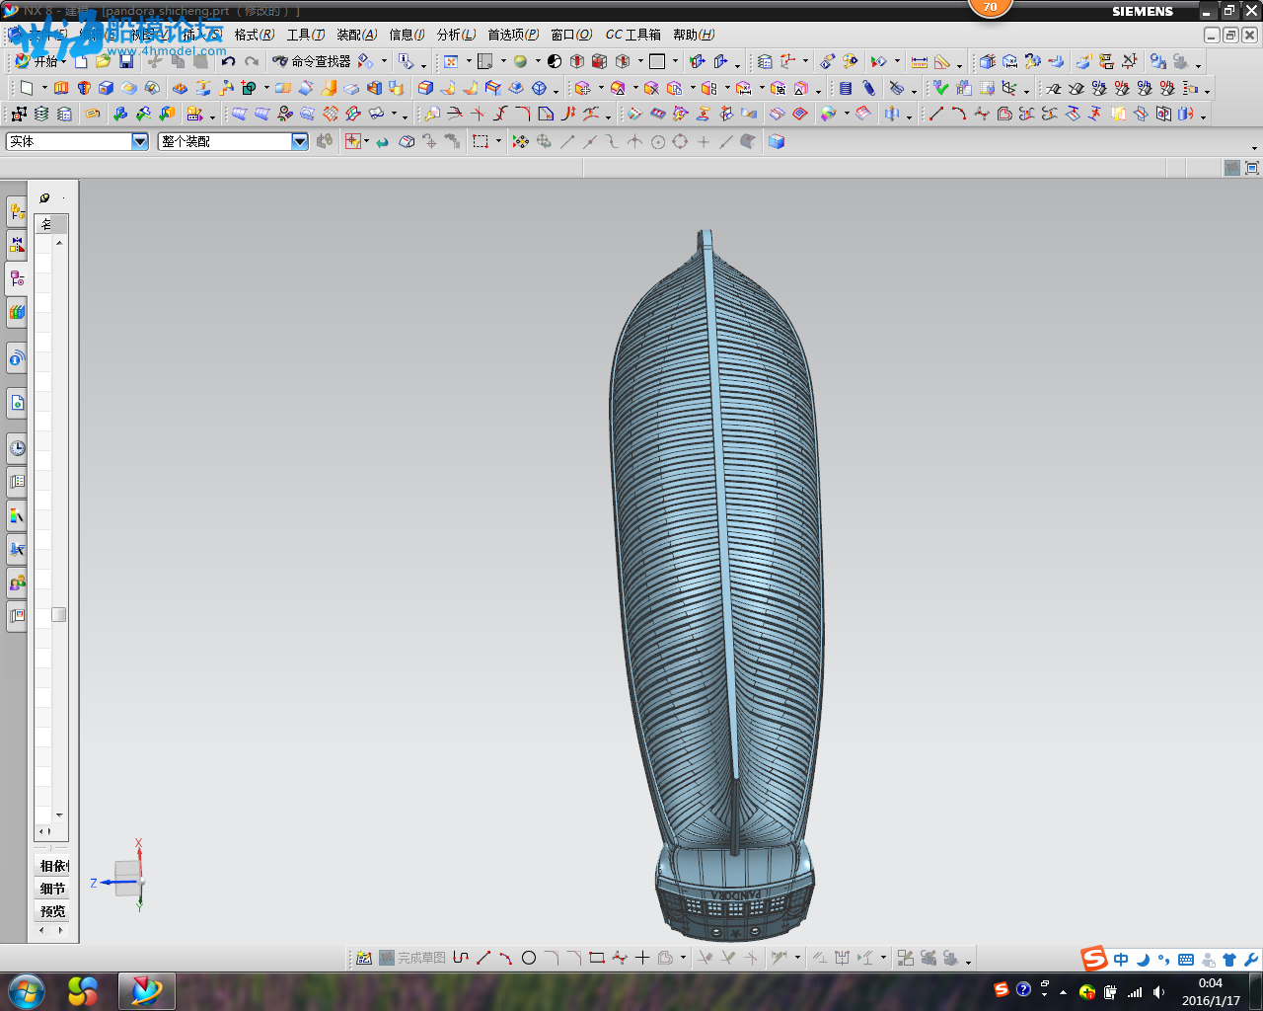
Task: Expand the sketch toolbar options arrow
Action: pos(969,961)
